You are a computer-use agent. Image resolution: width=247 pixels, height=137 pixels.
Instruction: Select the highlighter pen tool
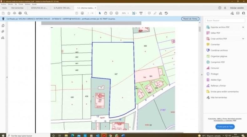coord(155,13)
